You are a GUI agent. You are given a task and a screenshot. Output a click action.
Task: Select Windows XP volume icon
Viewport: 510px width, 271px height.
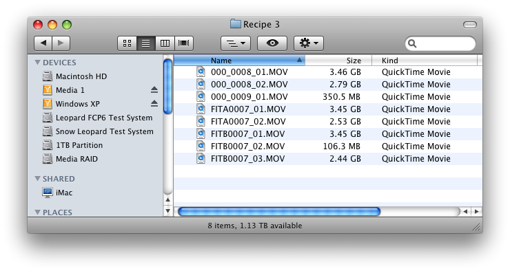(x=48, y=104)
